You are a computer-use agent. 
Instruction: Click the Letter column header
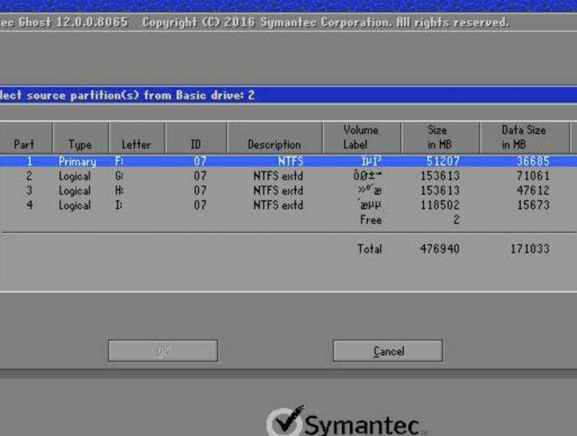coord(137,138)
